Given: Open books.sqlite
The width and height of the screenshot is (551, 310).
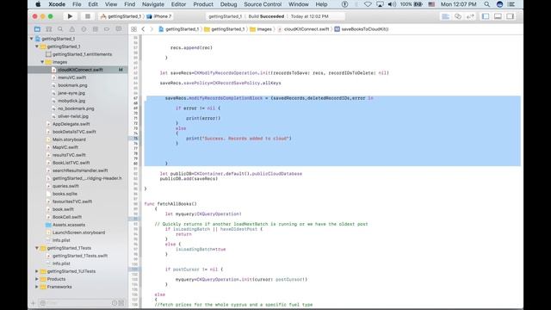Looking at the screenshot, I should tap(65, 193).
